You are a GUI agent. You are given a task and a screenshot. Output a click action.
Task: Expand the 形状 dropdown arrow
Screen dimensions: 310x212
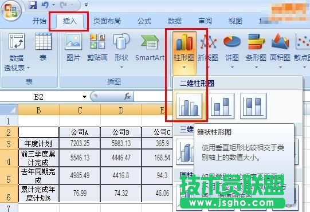pyautogui.click(x=121, y=68)
